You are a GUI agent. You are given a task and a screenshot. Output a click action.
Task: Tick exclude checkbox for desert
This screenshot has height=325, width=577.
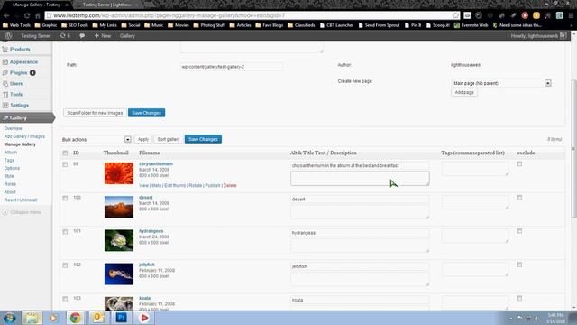tap(519, 198)
